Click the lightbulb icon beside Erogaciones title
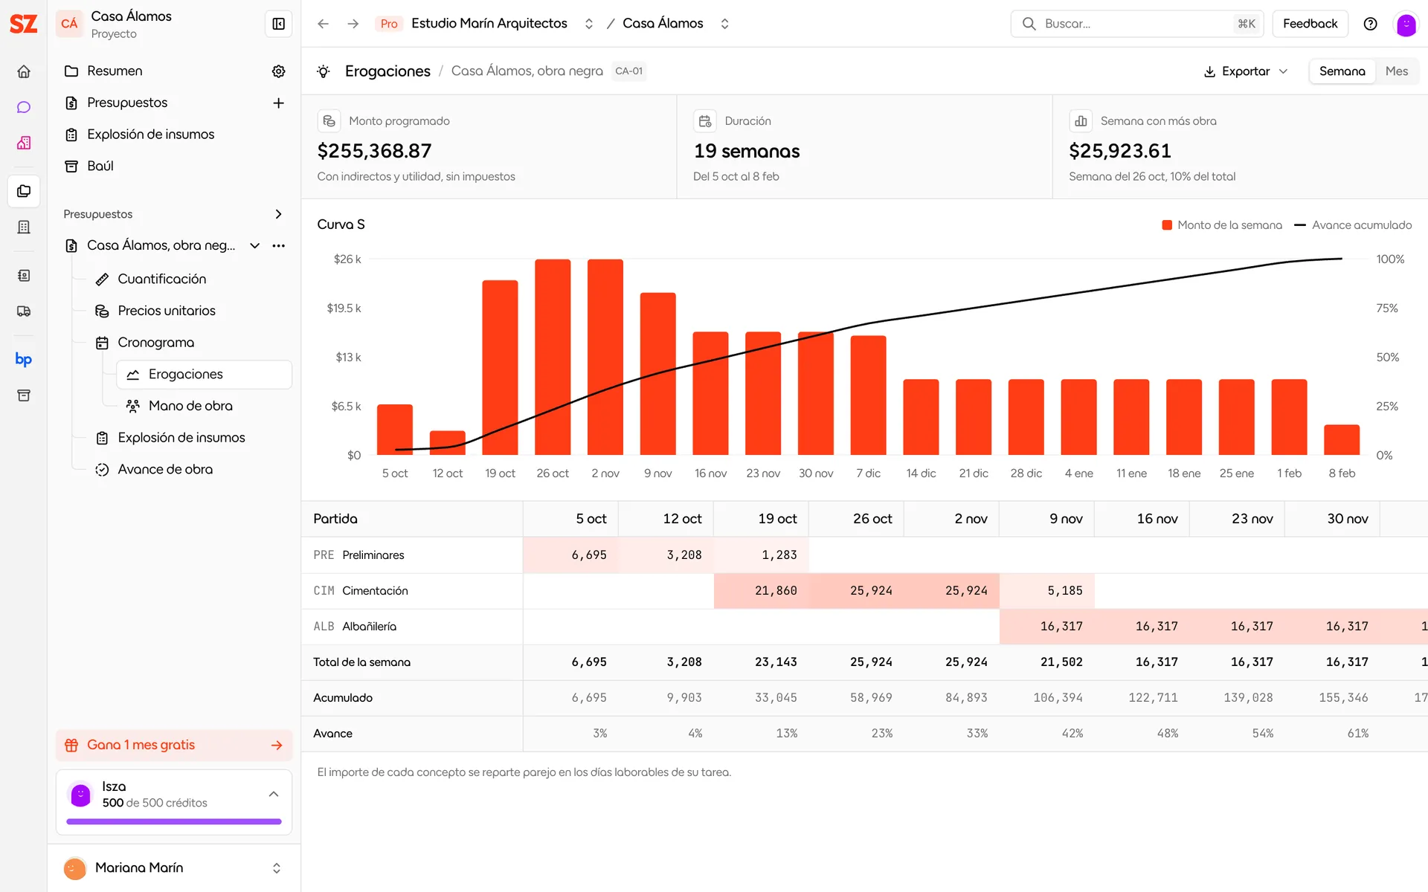Screen dimensions: 1428x892 point(324,71)
